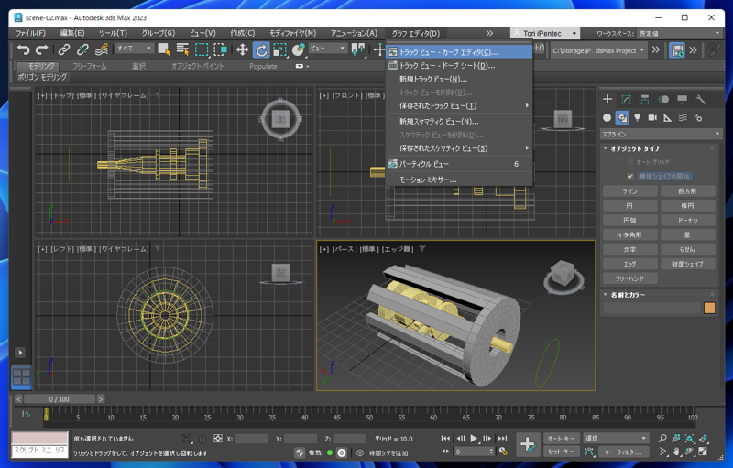
Task: Choose モーション ミキサー menu entry
Action: (459, 180)
